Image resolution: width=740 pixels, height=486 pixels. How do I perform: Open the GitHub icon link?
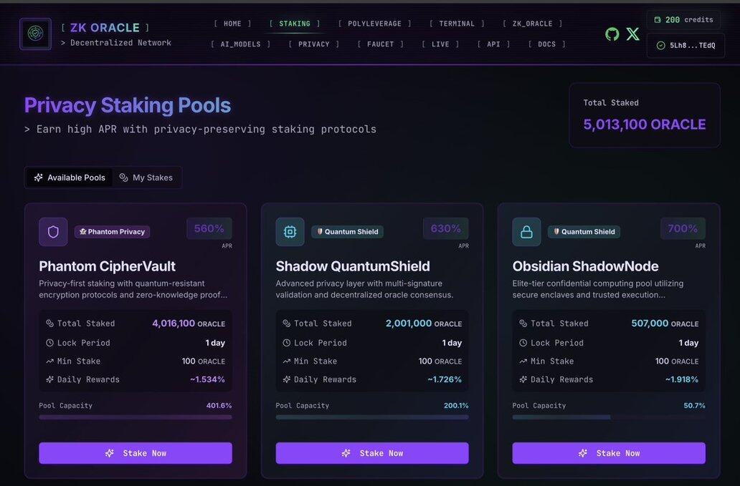pos(612,34)
